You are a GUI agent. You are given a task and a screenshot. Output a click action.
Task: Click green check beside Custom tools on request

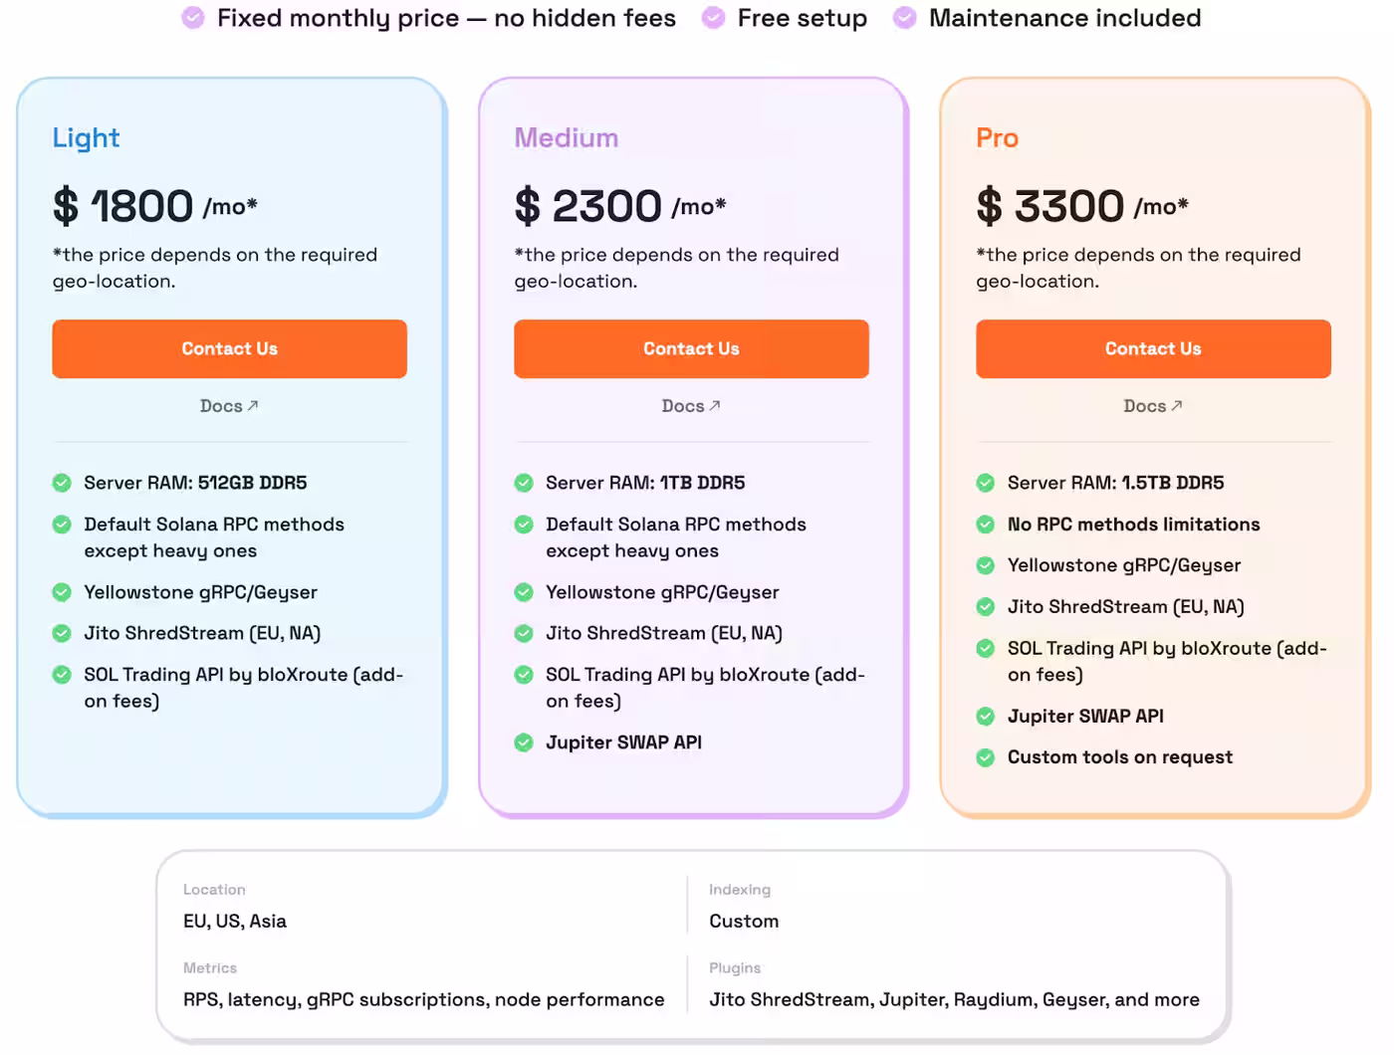click(x=986, y=757)
